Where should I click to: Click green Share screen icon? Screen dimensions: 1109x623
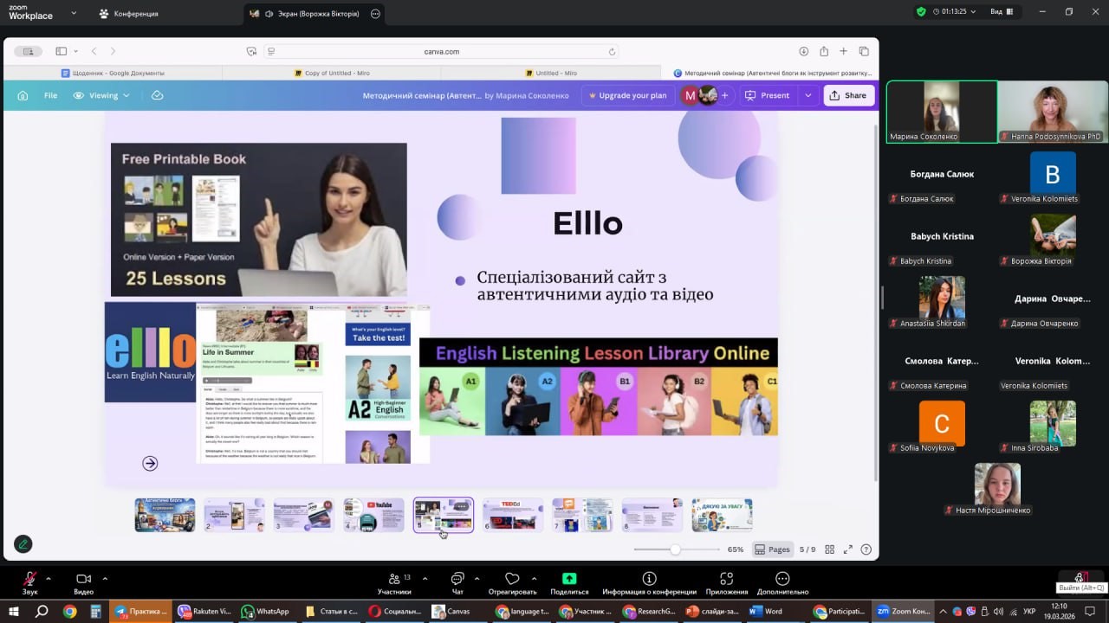pos(569,578)
